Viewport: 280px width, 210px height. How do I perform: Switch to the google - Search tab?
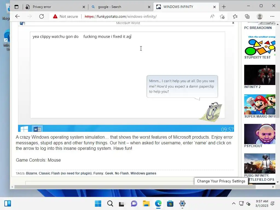pos(121,7)
